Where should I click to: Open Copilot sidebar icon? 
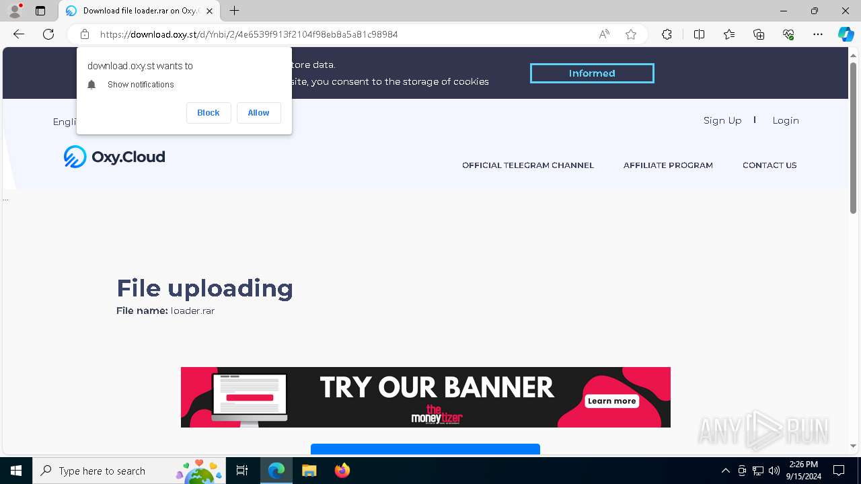click(846, 34)
